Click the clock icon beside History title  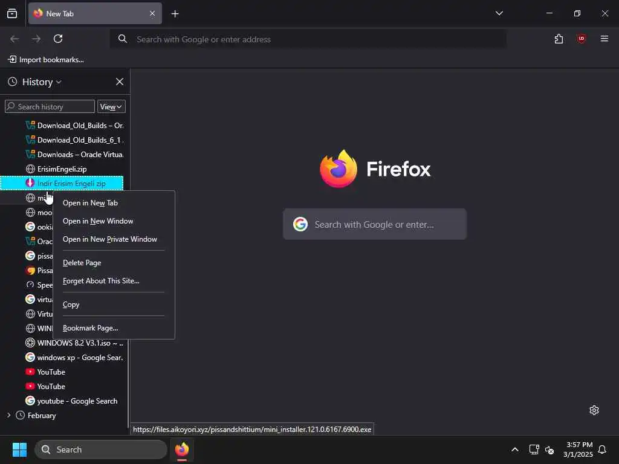[x=13, y=82]
